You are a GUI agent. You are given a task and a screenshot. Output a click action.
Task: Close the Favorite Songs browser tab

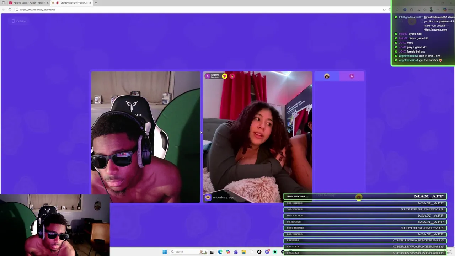48,3
